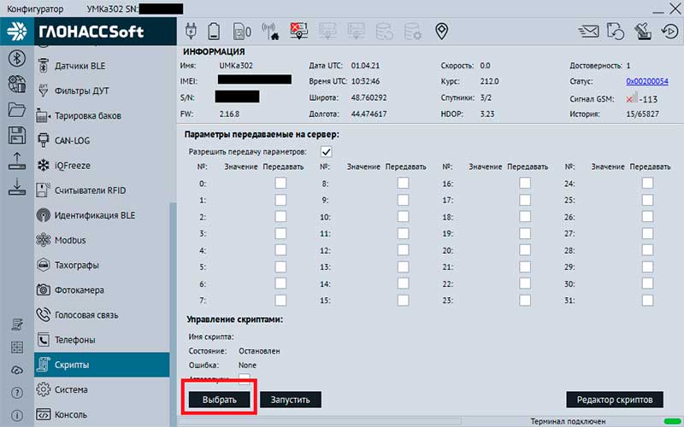
Task: Click the upload arrow icon in left strip
Action: [x=17, y=161]
